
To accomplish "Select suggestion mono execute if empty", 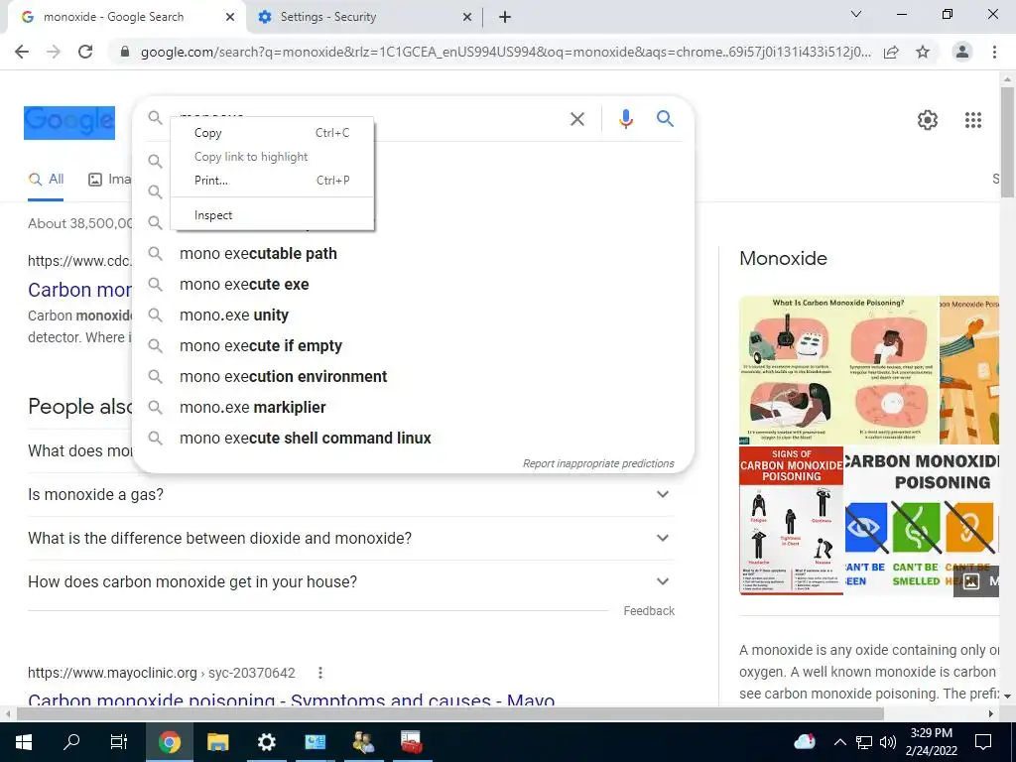I will [x=413, y=346].
